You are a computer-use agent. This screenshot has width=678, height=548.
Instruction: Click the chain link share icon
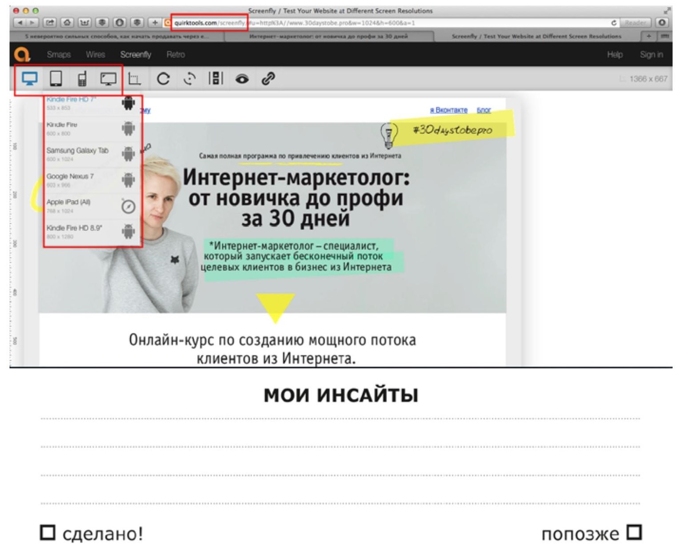point(268,79)
